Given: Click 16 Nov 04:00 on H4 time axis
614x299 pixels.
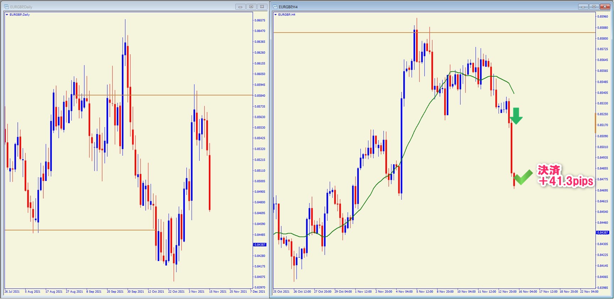Looking at the screenshot, I should click(x=528, y=292).
